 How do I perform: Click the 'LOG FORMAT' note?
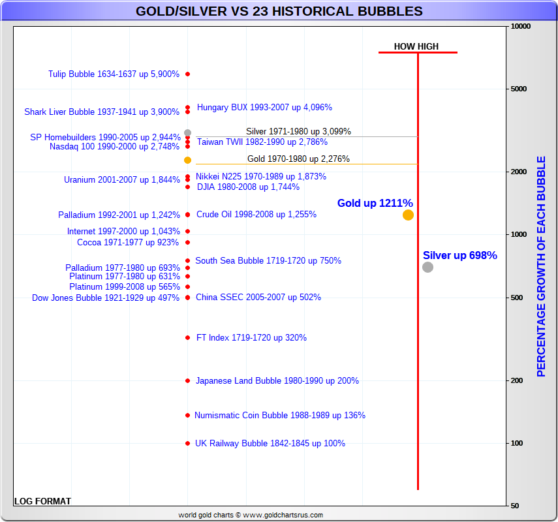point(42,501)
